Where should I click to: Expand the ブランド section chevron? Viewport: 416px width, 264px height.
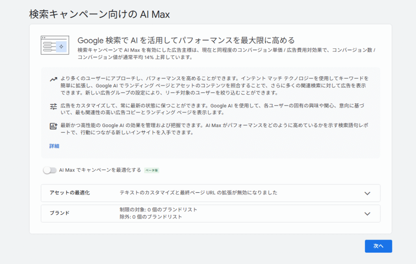click(x=368, y=214)
